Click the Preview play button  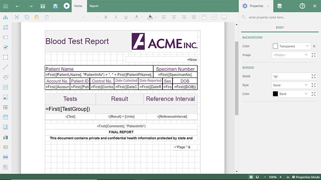pyautogui.click(x=66, y=6)
